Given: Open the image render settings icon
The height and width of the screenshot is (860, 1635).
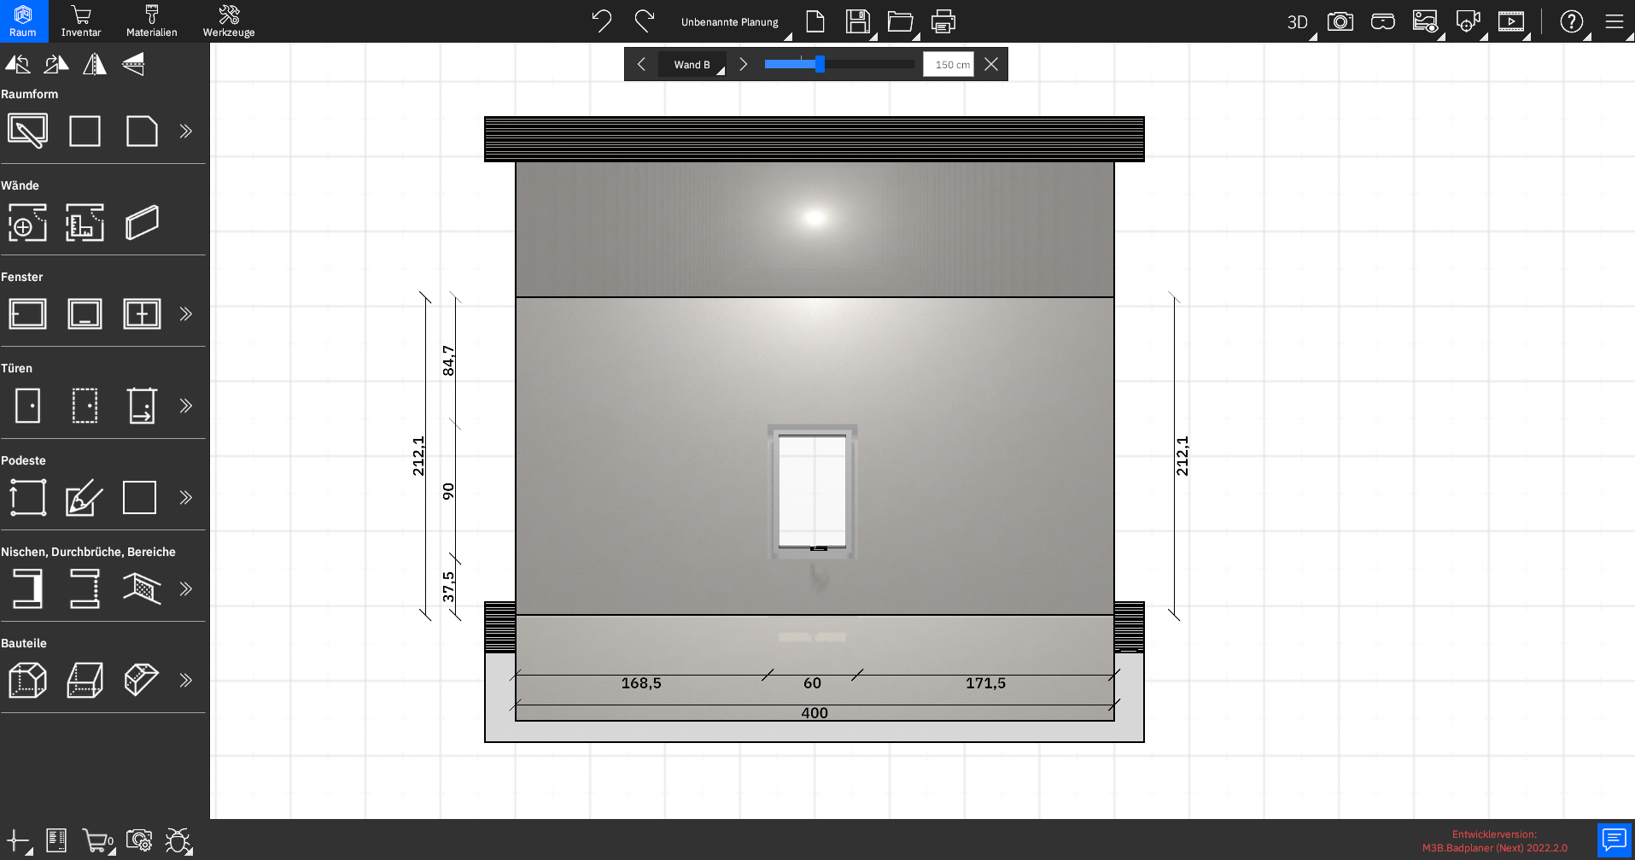Looking at the screenshot, I should (x=1425, y=21).
